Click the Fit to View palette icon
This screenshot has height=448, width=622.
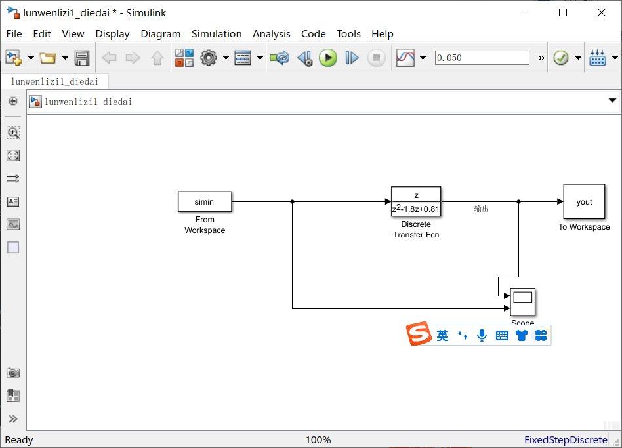13,155
